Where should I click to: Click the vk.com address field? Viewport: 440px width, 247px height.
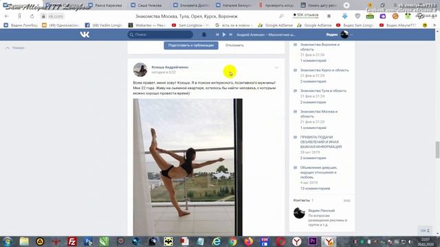point(56,16)
